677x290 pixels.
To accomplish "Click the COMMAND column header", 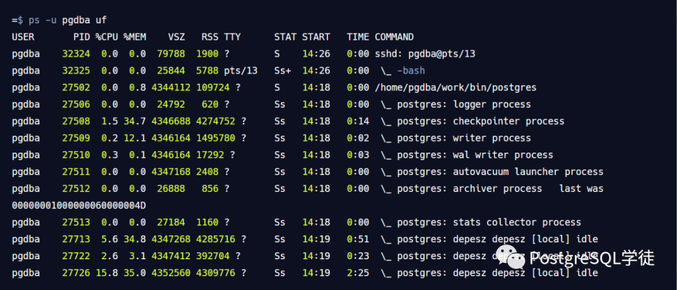I will tap(394, 37).
